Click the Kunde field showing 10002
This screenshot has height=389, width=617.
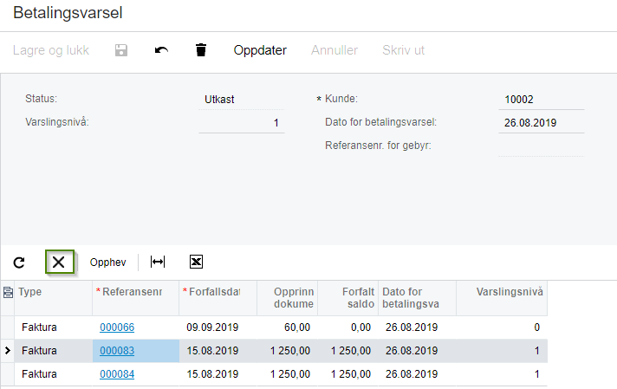[x=542, y=100]
